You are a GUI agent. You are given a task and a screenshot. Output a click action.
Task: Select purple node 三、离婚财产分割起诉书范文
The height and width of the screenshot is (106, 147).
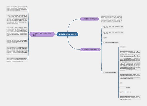click(x=90, y=49)
